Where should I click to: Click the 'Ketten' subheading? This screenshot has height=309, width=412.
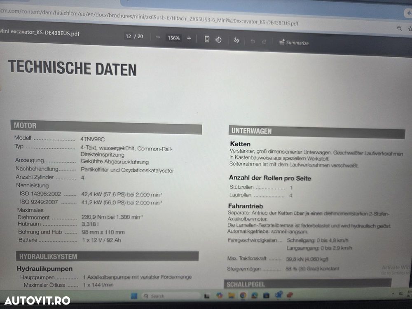click(x=240, y=144)
